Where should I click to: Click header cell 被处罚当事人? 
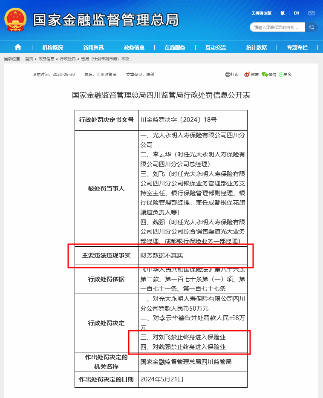[106, 188]
